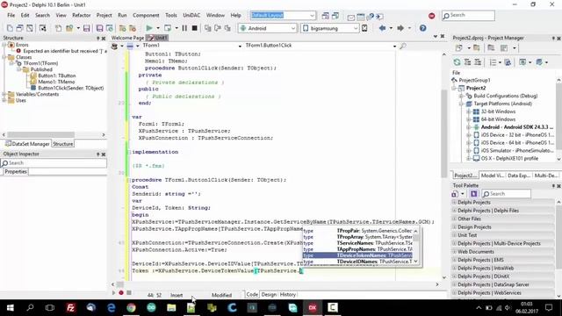
Task: Select TDeviceTokenNames in code completion list
Action: 357,255
